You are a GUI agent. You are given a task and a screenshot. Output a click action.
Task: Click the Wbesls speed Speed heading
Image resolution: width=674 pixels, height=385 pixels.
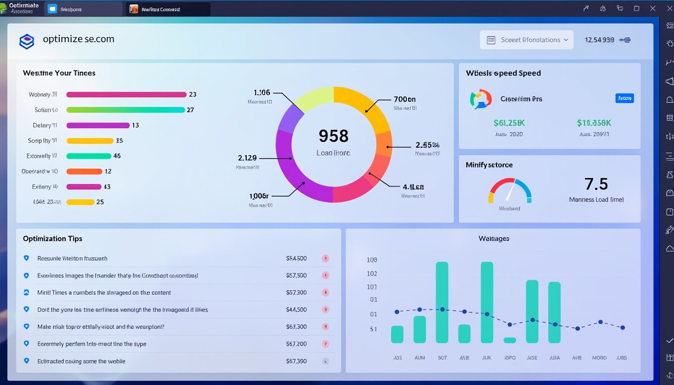tap(503, 73)
